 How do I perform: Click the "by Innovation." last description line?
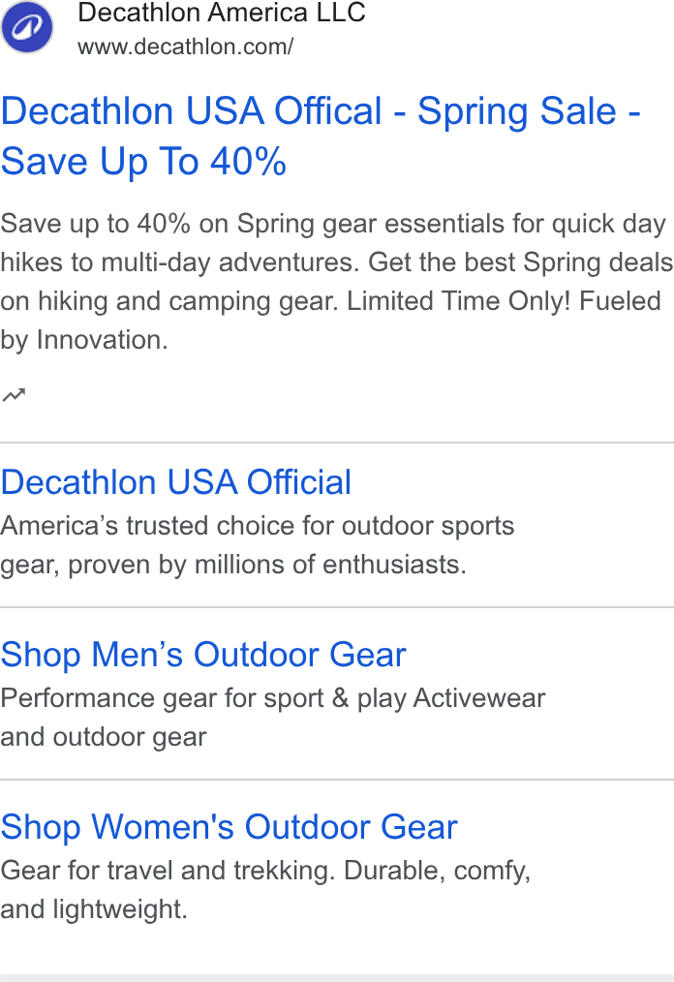(84, 340)
